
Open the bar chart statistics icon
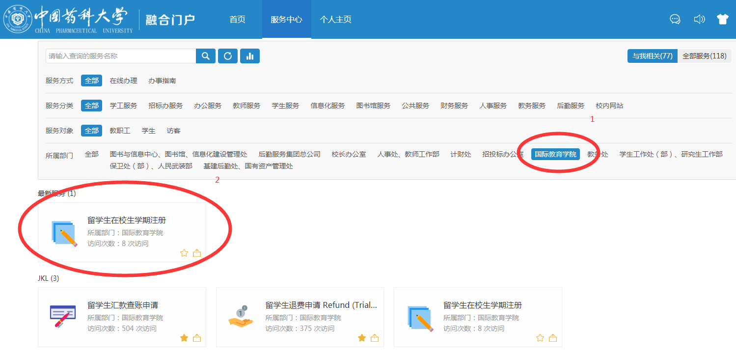[250, 56]
